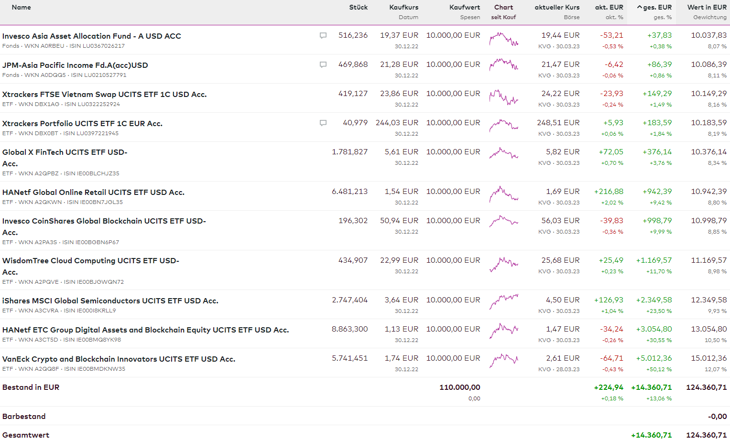Open the mini chart for iShares MSCI Global Semiconductors

[503, 301]
